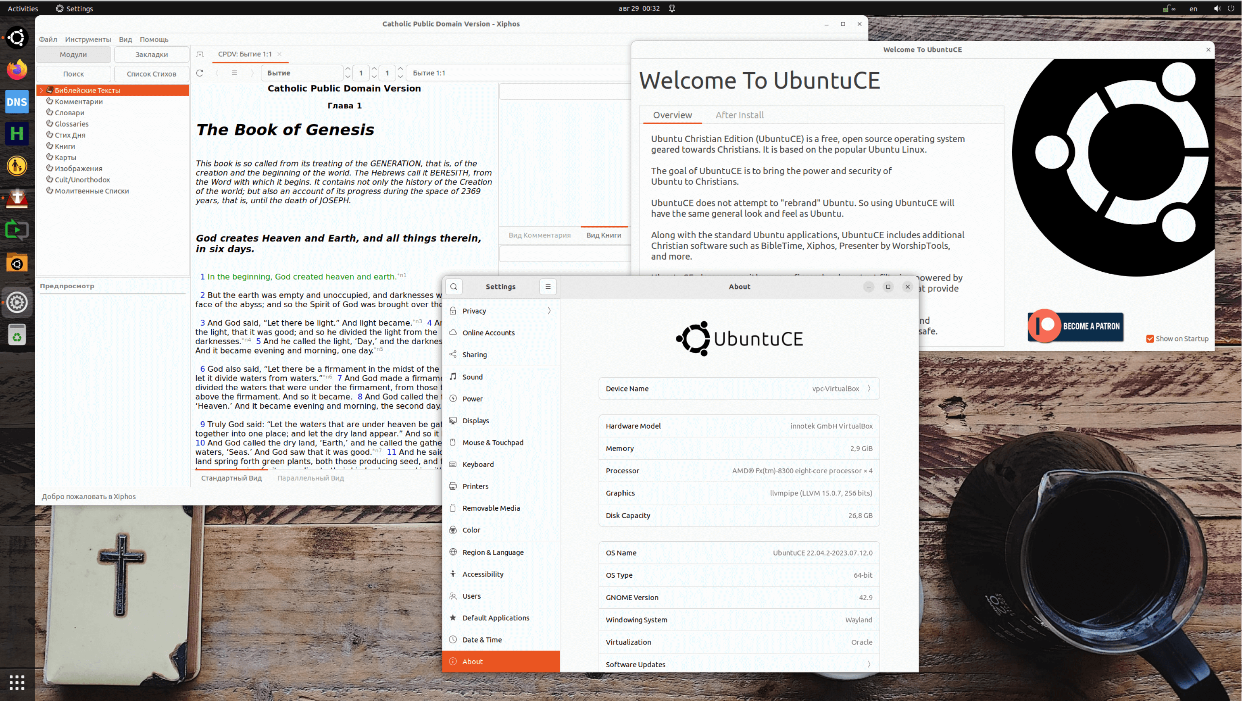Click the Become a Patron image
Image resolution: width=1242 pixels, height=701 pixels.
pos(1075,327)
